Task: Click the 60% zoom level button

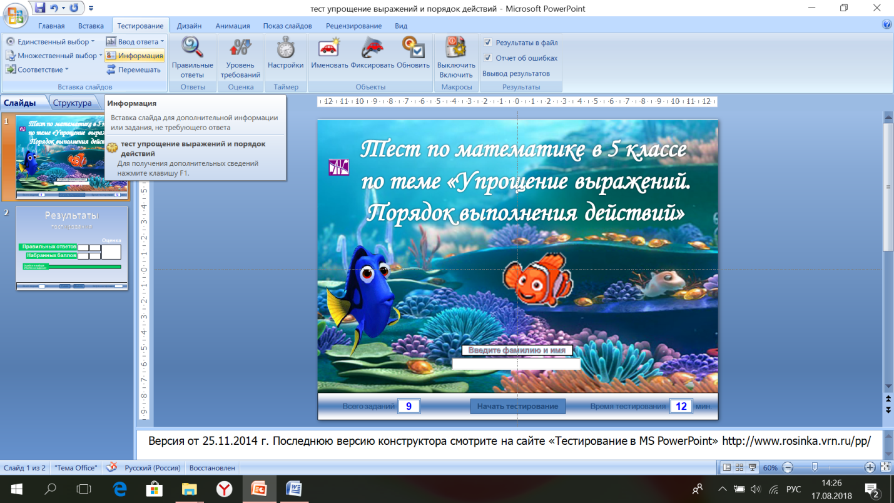Action: click(770, 467)
